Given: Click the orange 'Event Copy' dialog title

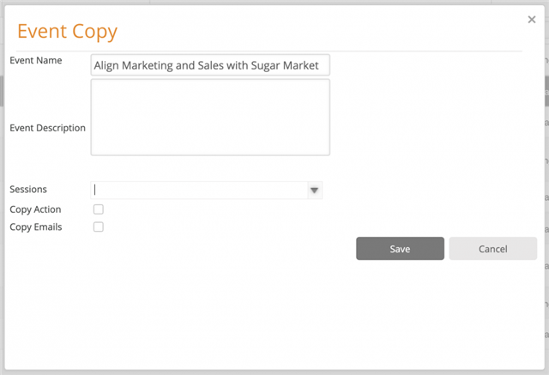Looking at the screenshot, I should (67, 32).
